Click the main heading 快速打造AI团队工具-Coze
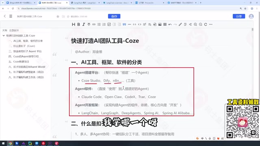The width and height of the screenshot is (260, 146). click(105, 41)
